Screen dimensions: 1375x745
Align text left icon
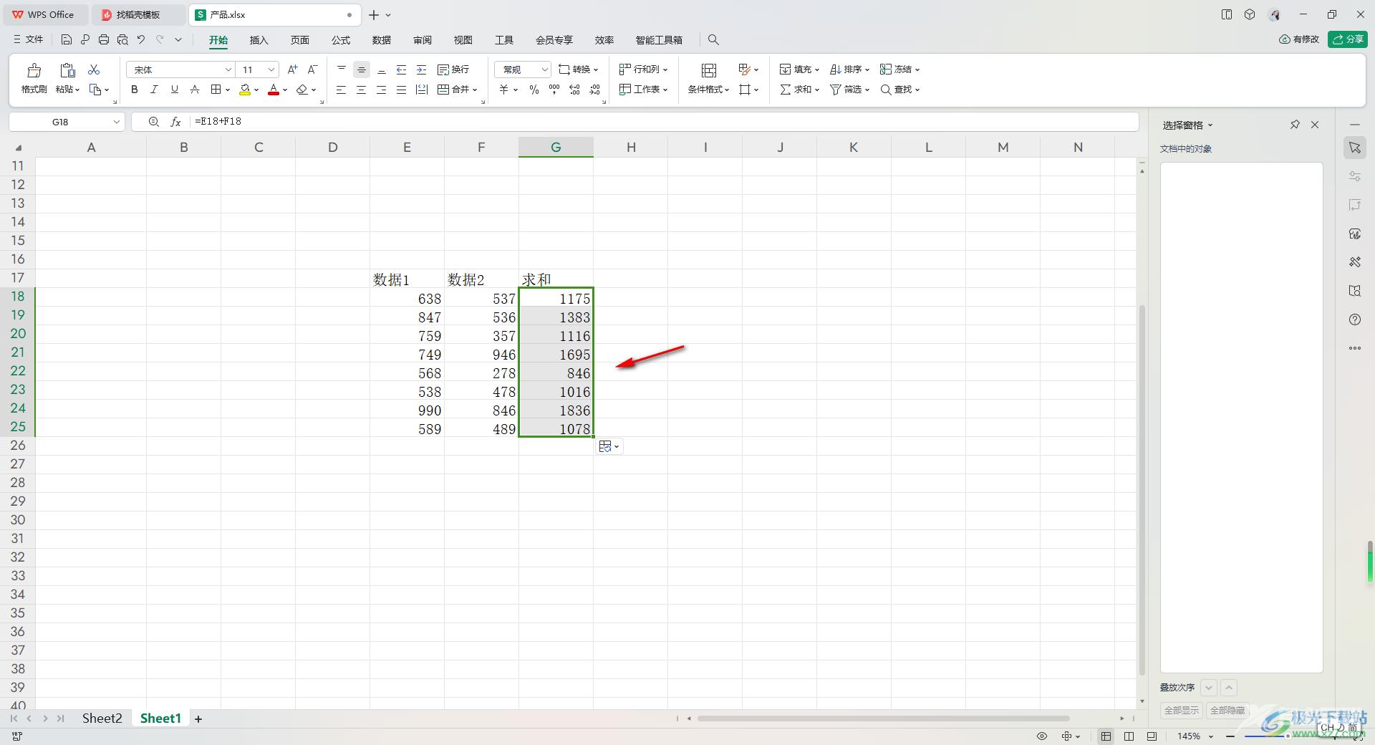tap(342, 90)
